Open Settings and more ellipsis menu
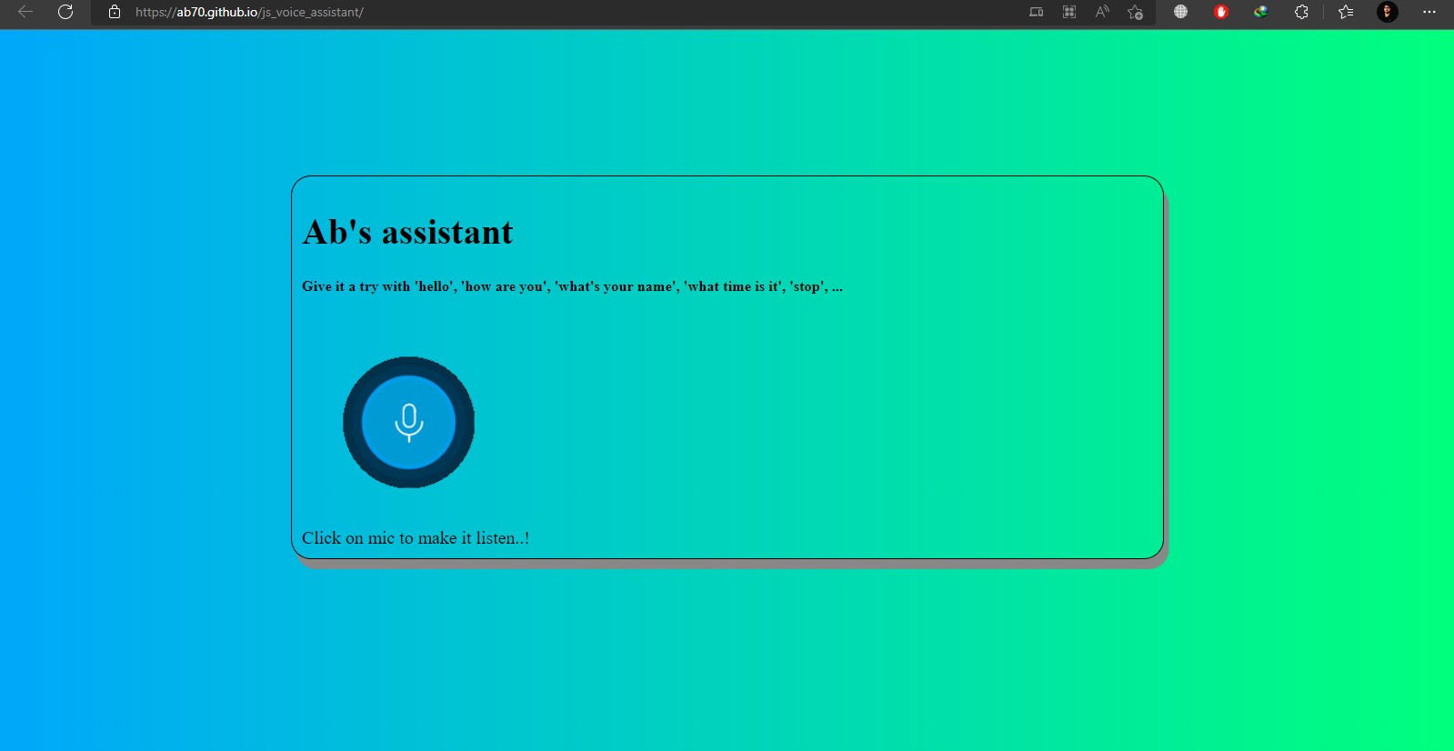This screenshot has width=1454, height=751. pos(1429,12)
